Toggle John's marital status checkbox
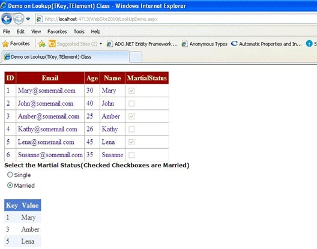 pyautogui.click(x=131, y=103)
